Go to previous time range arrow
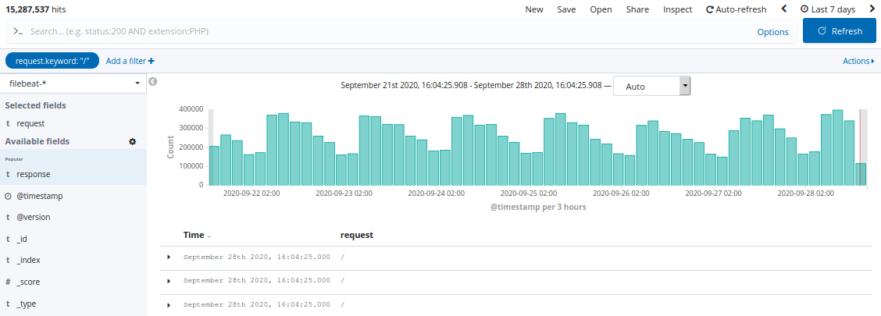This screenshot has width=881, height=316. 783,9
